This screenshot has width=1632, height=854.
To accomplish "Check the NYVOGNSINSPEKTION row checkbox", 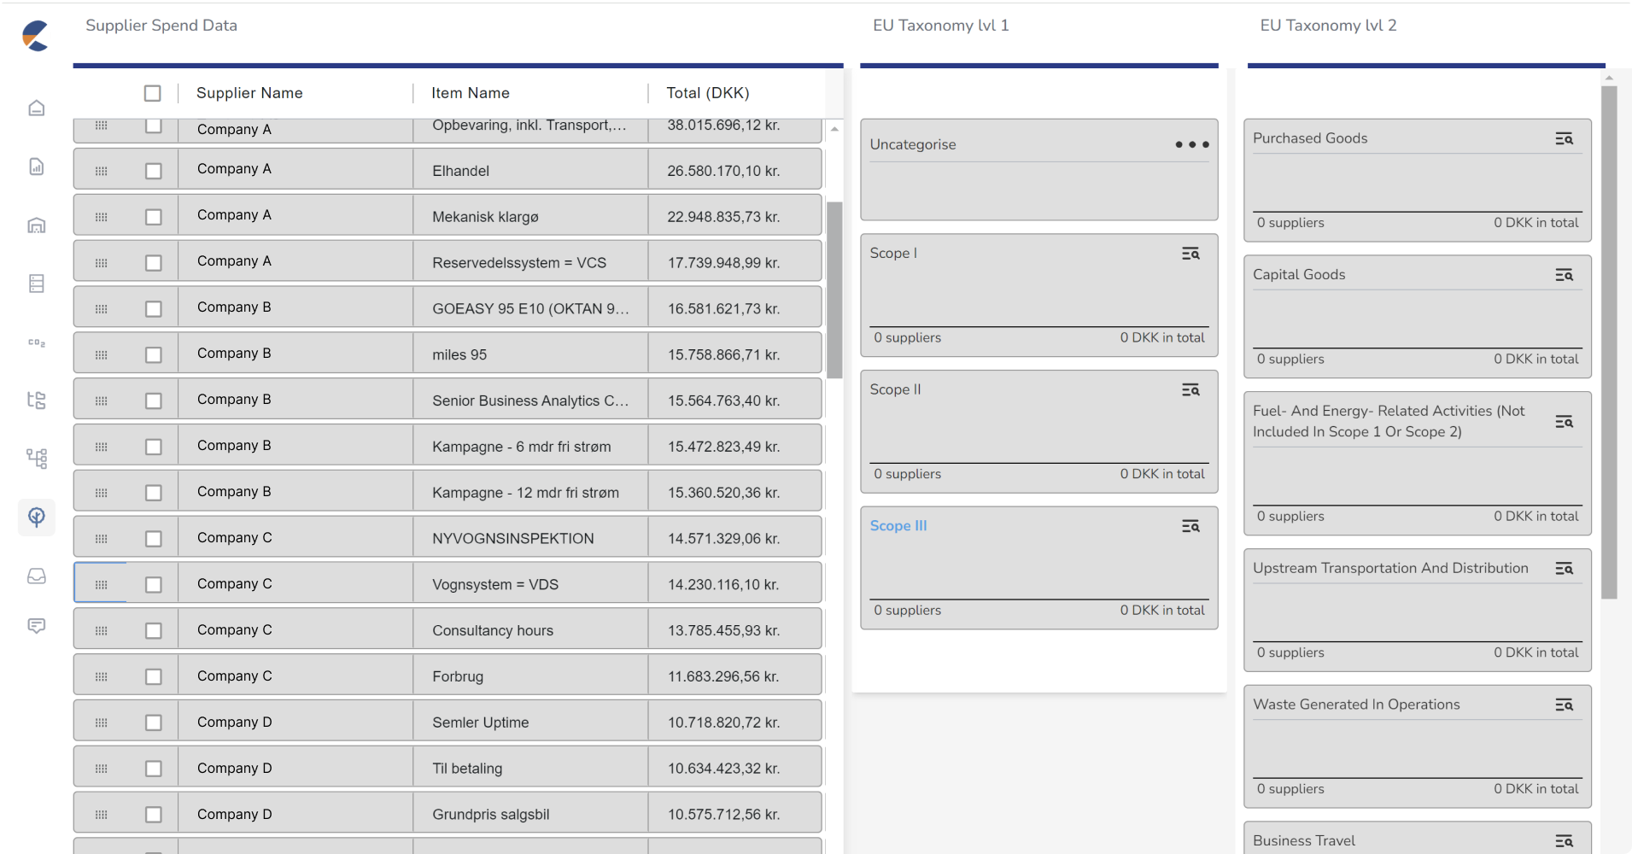I will pyautogui.click(x=154, y=539).
